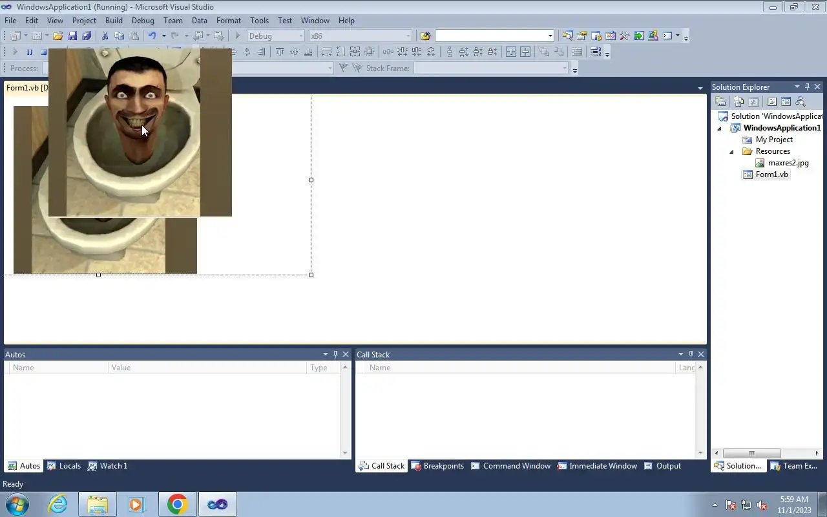Open the File menu
Screen dimensions: 827x517
[x=10, y=21]
